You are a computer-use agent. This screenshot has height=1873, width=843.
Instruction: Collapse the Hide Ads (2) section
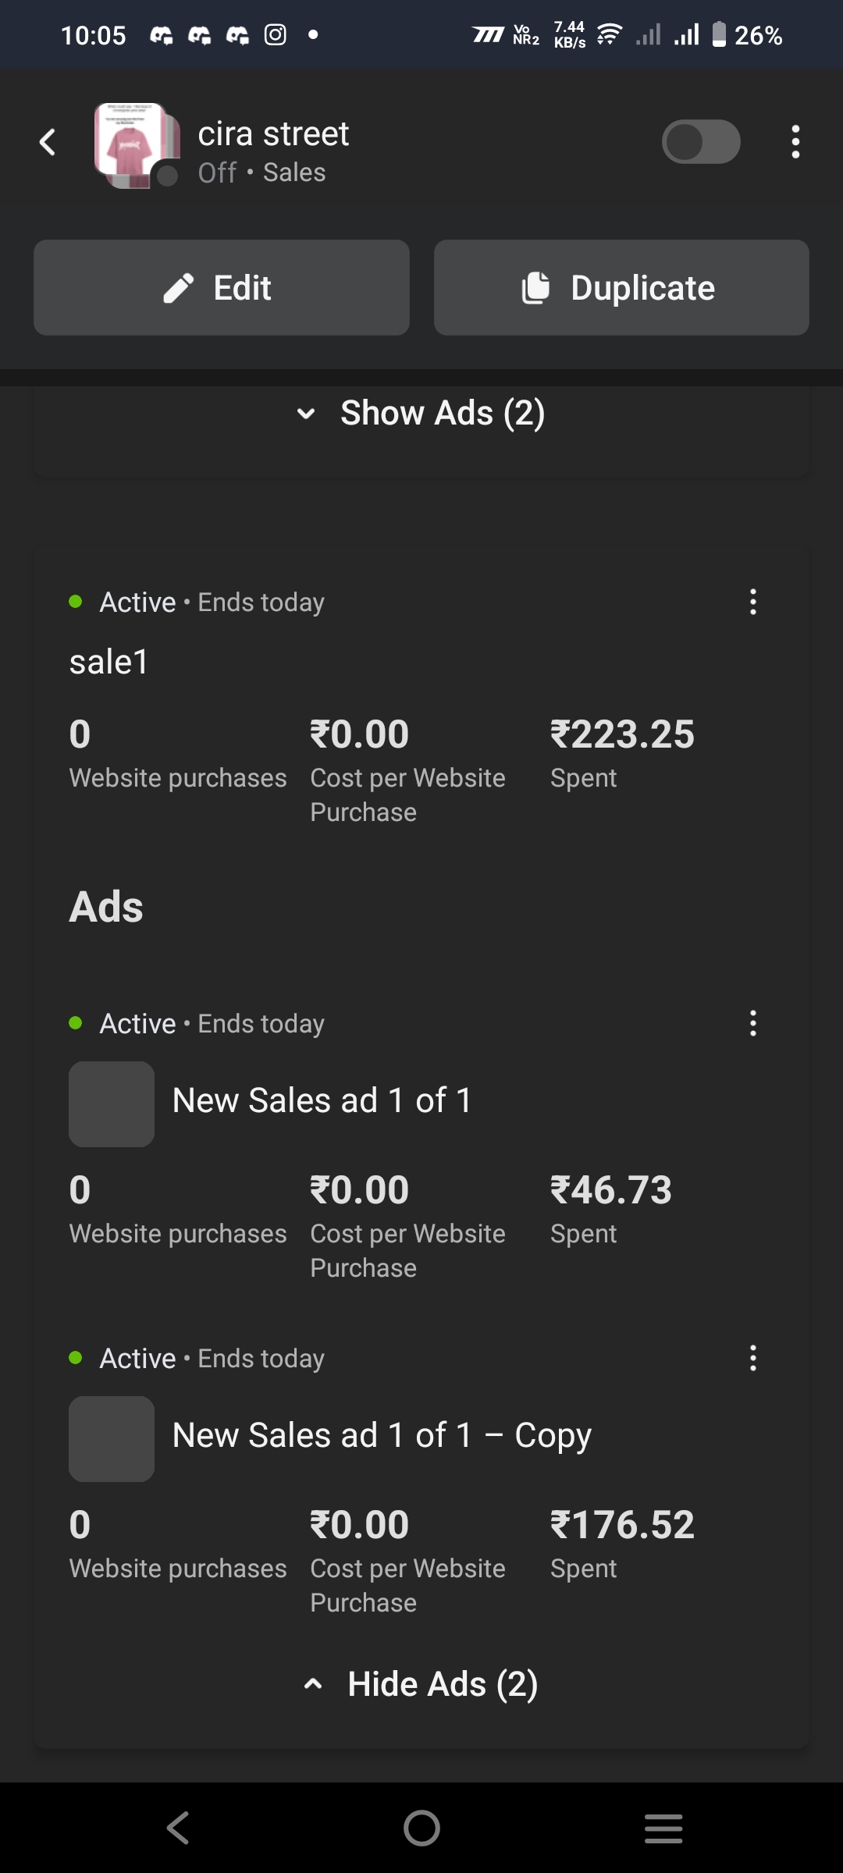421,1684
